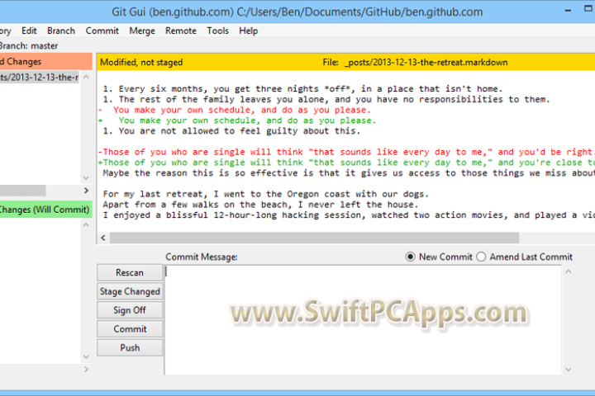Click staged list scroll right arrow
This screenshot has height=396, width=595.
[x=86, y=369]
